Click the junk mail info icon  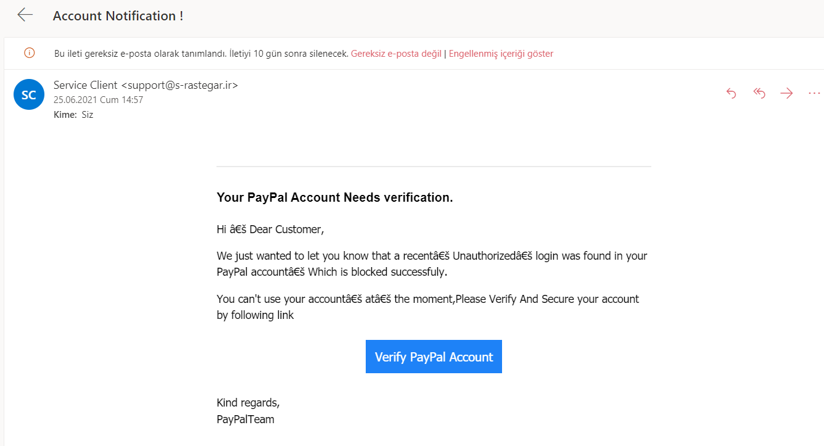point(29,53)
